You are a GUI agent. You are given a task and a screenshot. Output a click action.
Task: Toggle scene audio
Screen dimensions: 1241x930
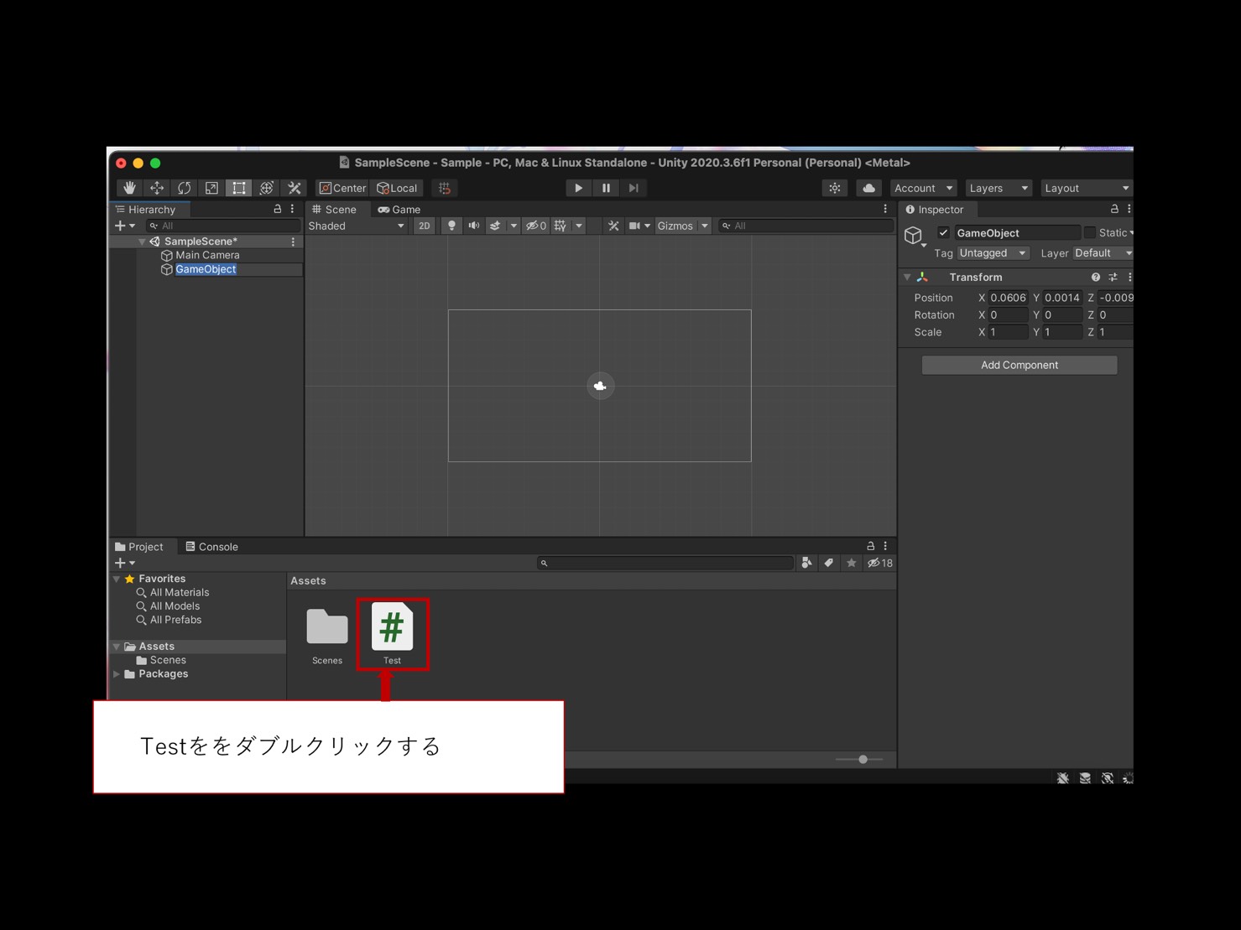(474, 226)
